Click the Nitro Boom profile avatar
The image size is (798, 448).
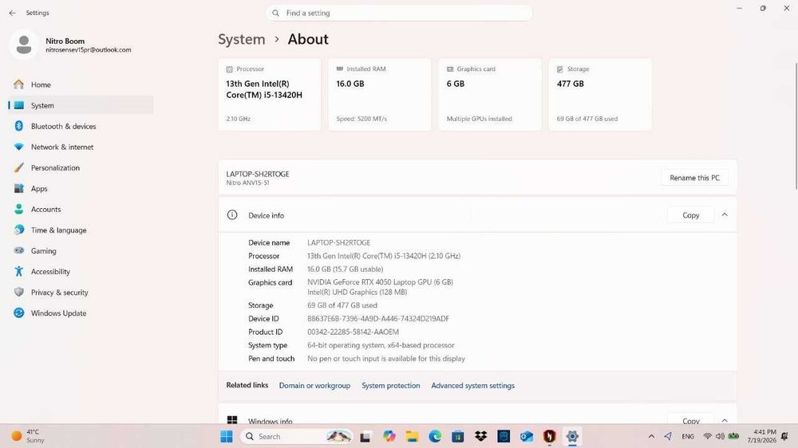coord(23,45)
